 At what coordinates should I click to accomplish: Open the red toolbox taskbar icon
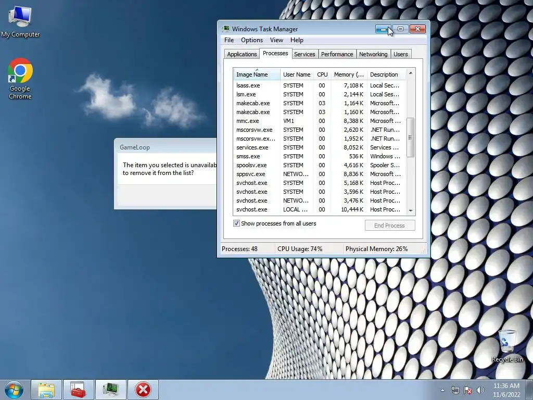pos(78,390)
